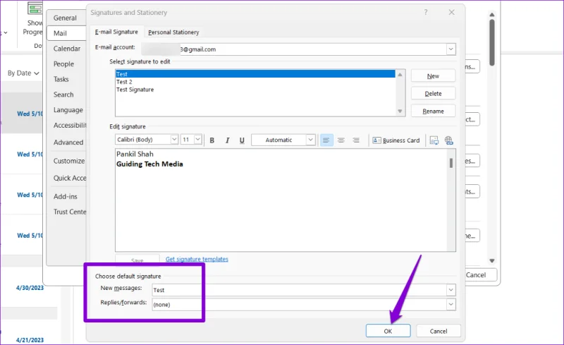Image resolution: width=564 pixels, height=345 pixels.
Task: Click OK in Signatures dialog
Action: (388, 331)
